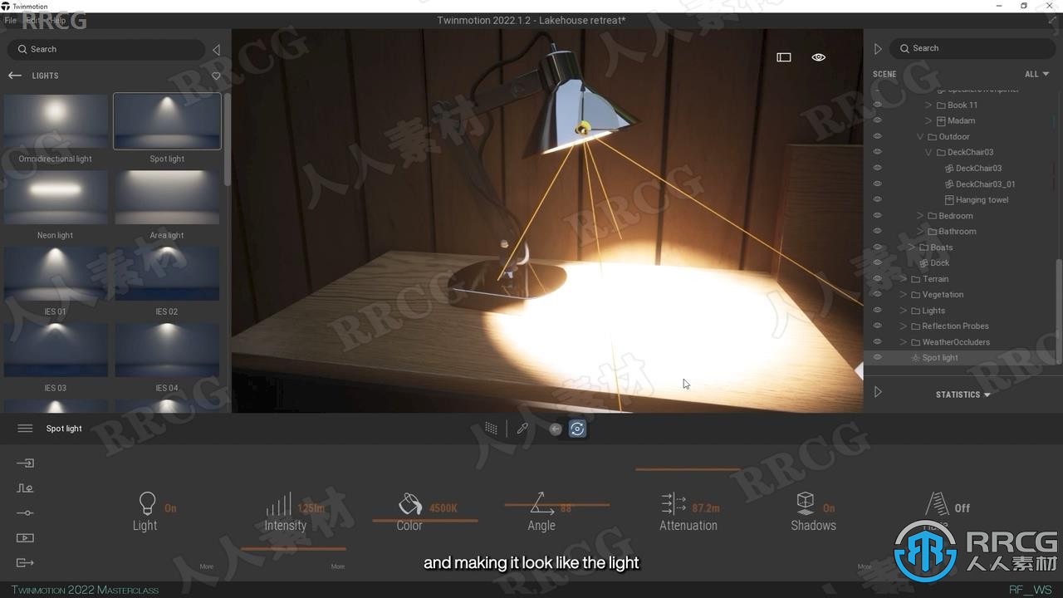Hide the Hanging towel object

[877, 200]
